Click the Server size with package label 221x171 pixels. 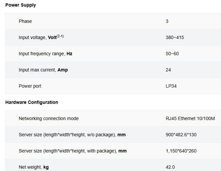click(73, 151)
